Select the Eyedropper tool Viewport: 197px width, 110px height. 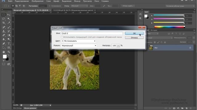click(x=9, y=23)
